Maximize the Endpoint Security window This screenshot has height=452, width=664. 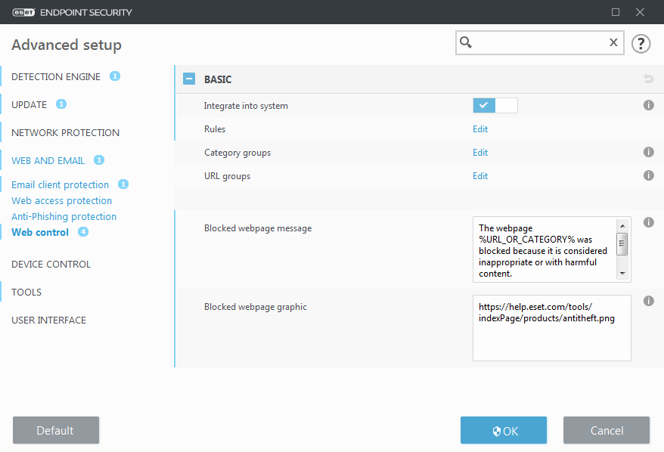pos(616,12)
